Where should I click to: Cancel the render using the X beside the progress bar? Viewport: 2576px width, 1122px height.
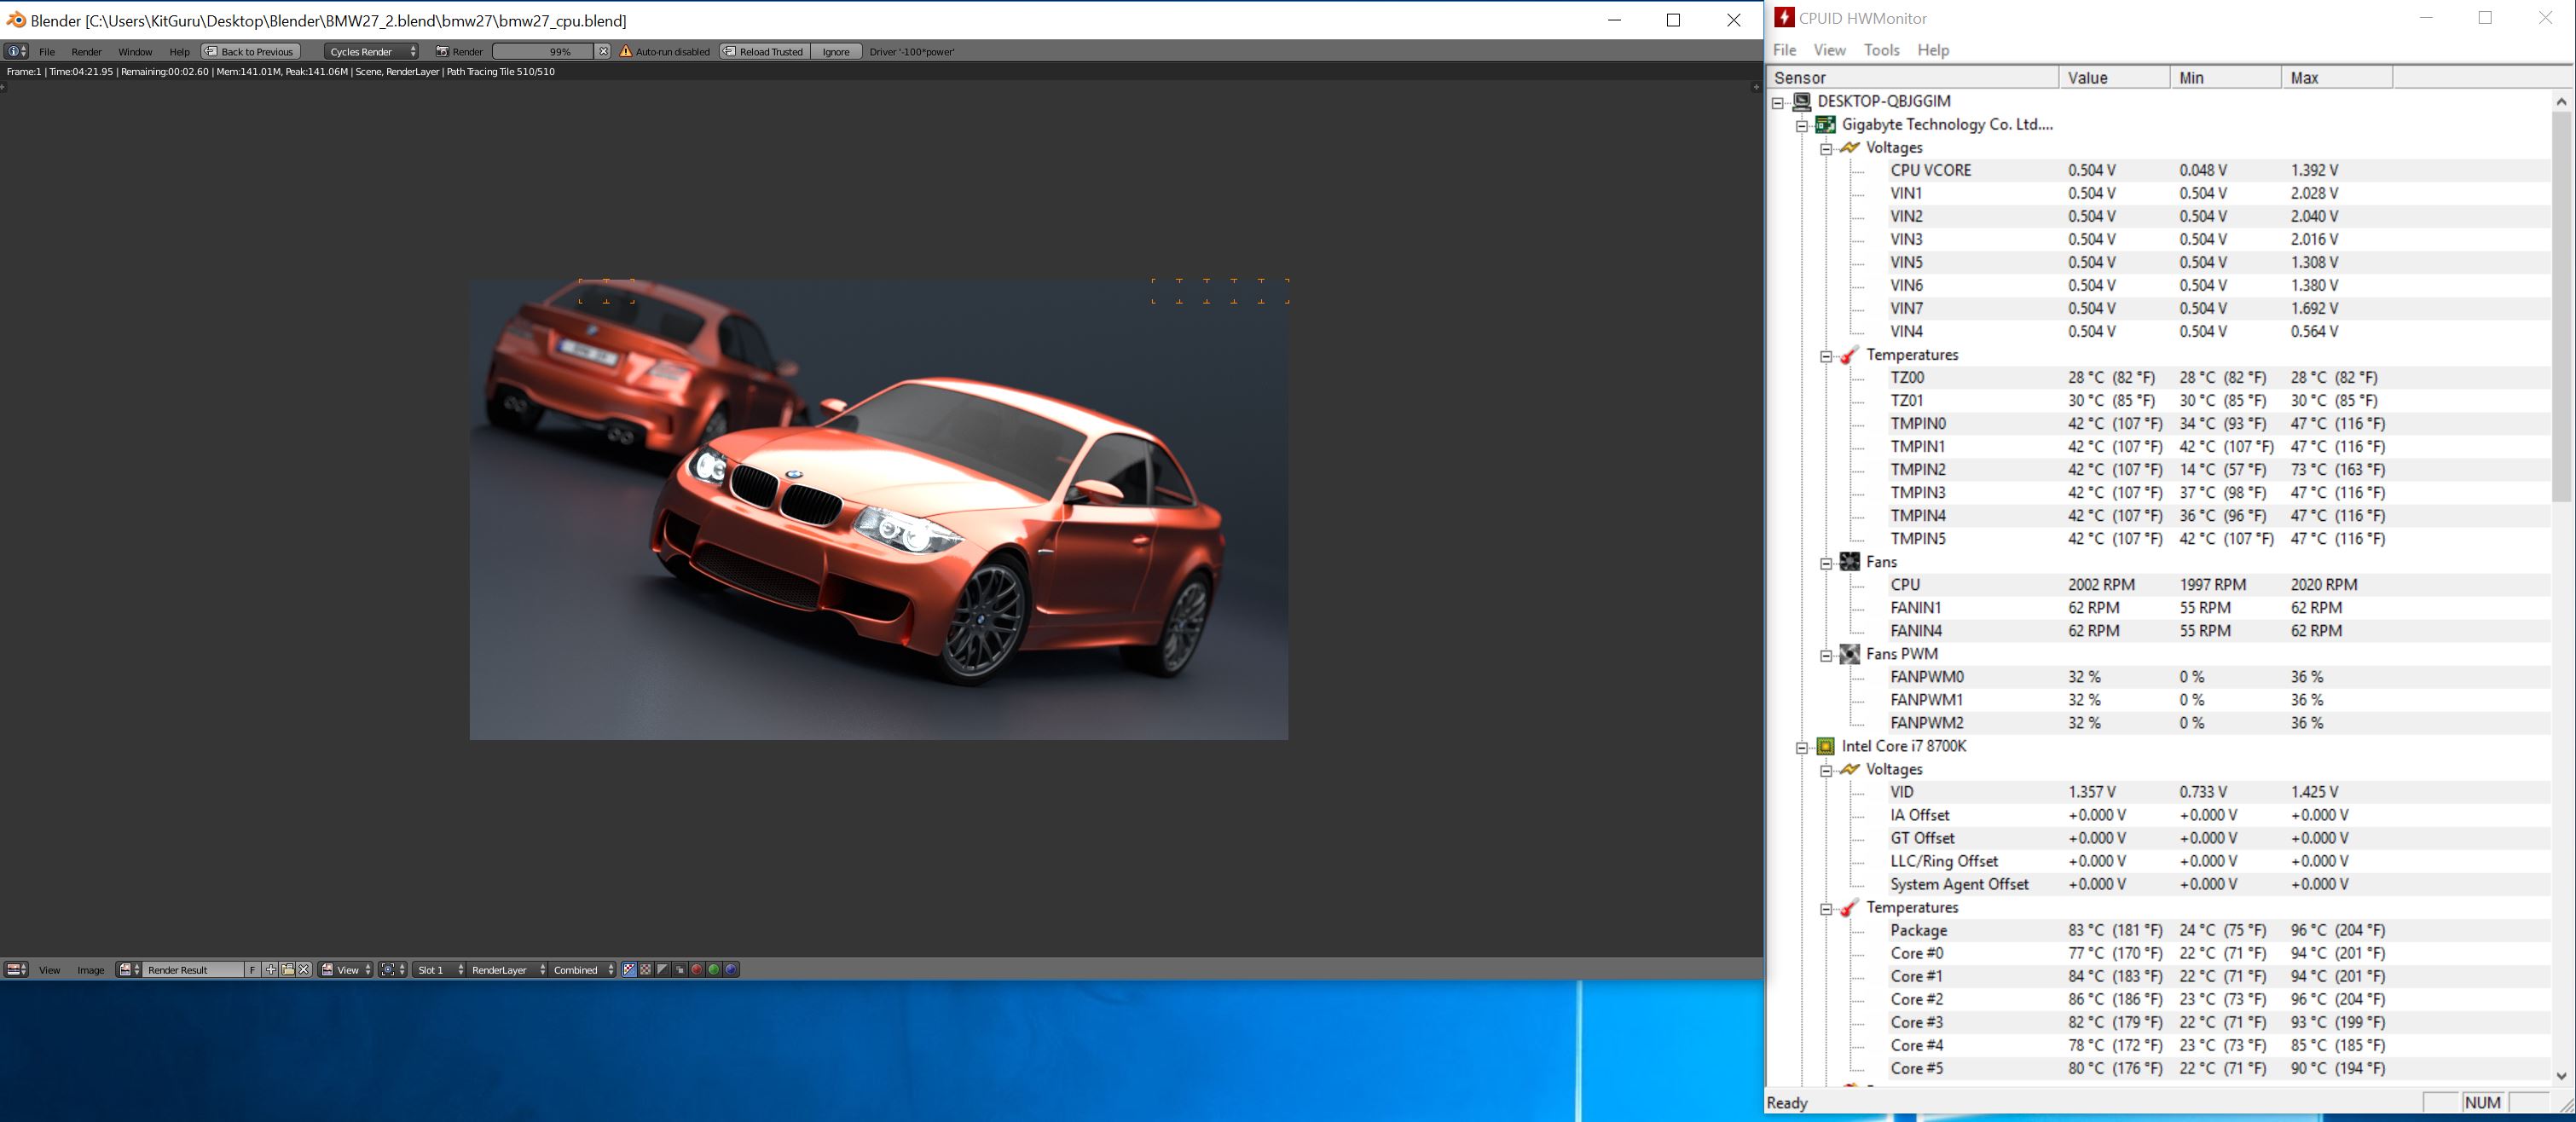click(603, 51)
